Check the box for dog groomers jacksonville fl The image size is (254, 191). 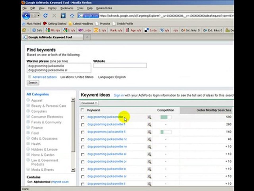83,132
